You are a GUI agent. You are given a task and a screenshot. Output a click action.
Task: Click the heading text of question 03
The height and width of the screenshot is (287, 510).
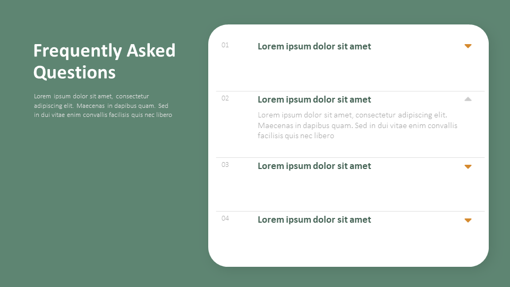coord(314,166)
